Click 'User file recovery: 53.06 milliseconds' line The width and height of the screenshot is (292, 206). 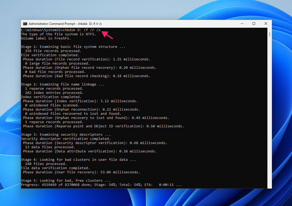pyautogui.click(x=81, y=172)
